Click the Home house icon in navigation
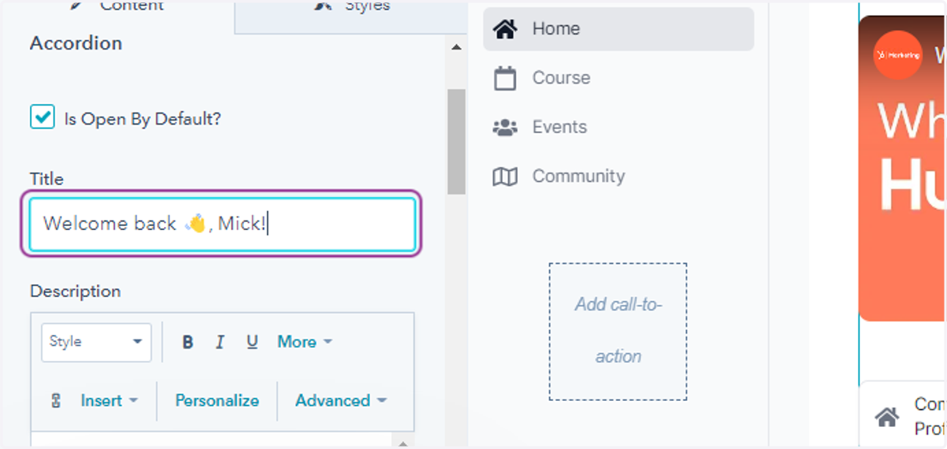 pos(505,29)
